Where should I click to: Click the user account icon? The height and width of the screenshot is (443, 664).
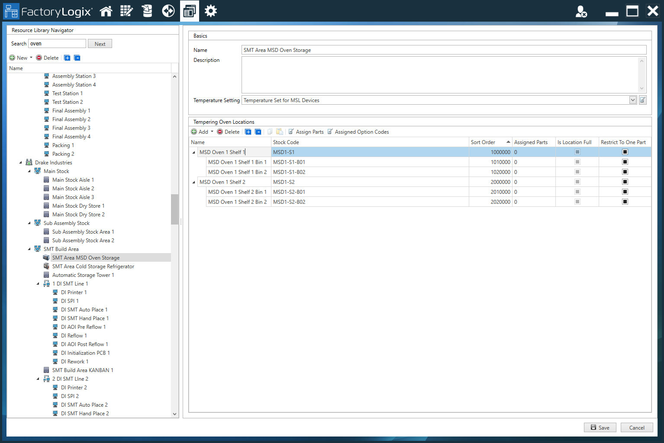(581, 12)
